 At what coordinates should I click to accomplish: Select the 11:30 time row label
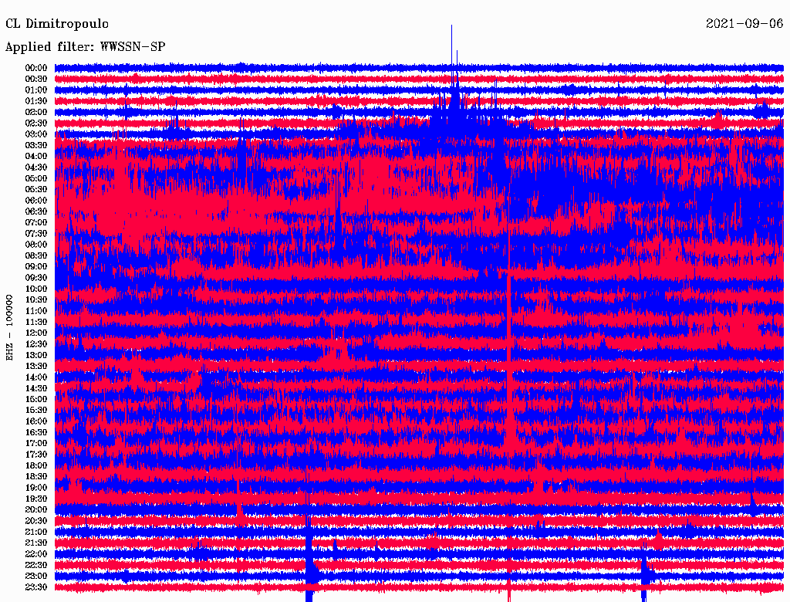coord(36,322)
